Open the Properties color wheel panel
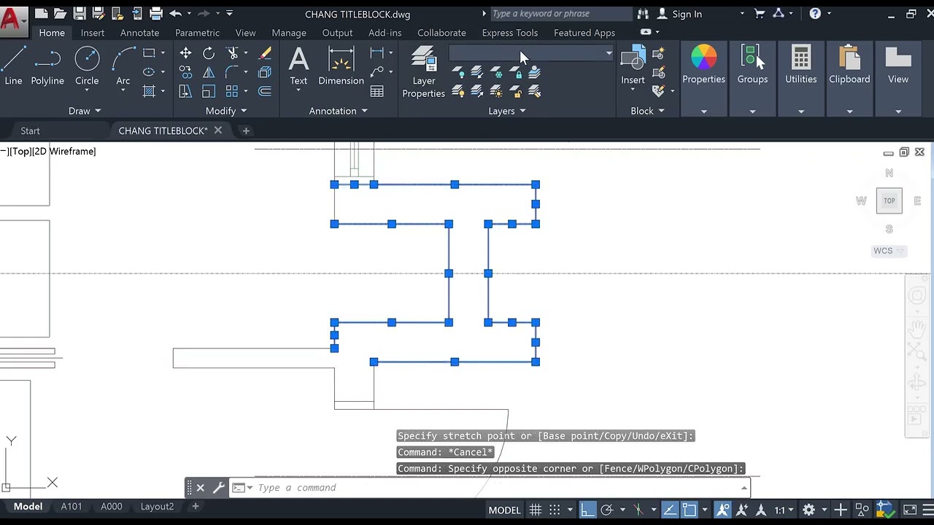Viewport: 934px width, 525px height. coord(703,66)
